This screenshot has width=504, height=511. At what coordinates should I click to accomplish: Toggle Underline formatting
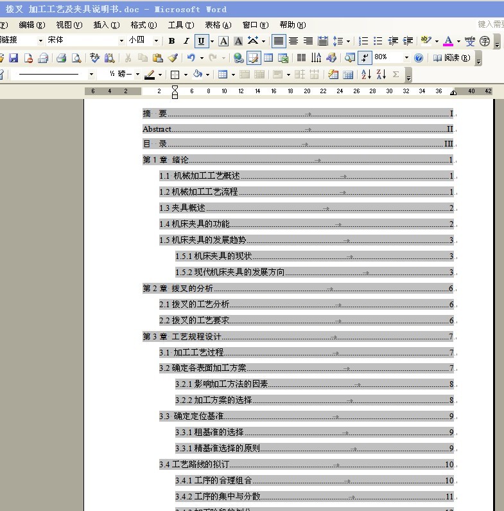point(201,41)
